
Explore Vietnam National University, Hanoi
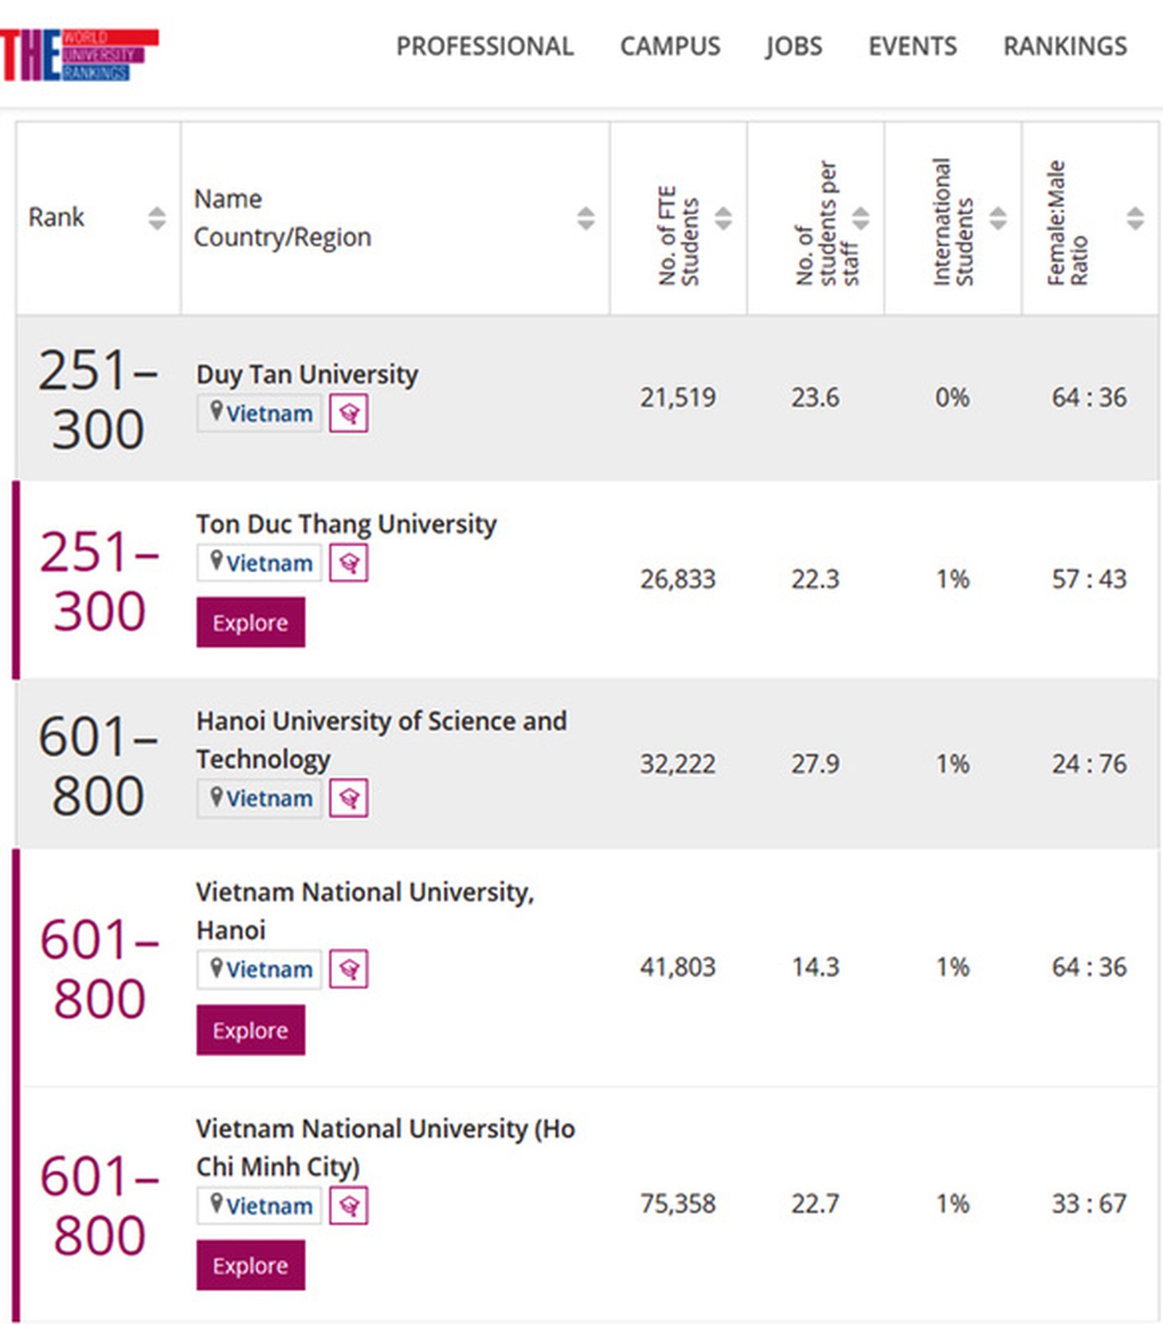click(x=251, y=1030)
